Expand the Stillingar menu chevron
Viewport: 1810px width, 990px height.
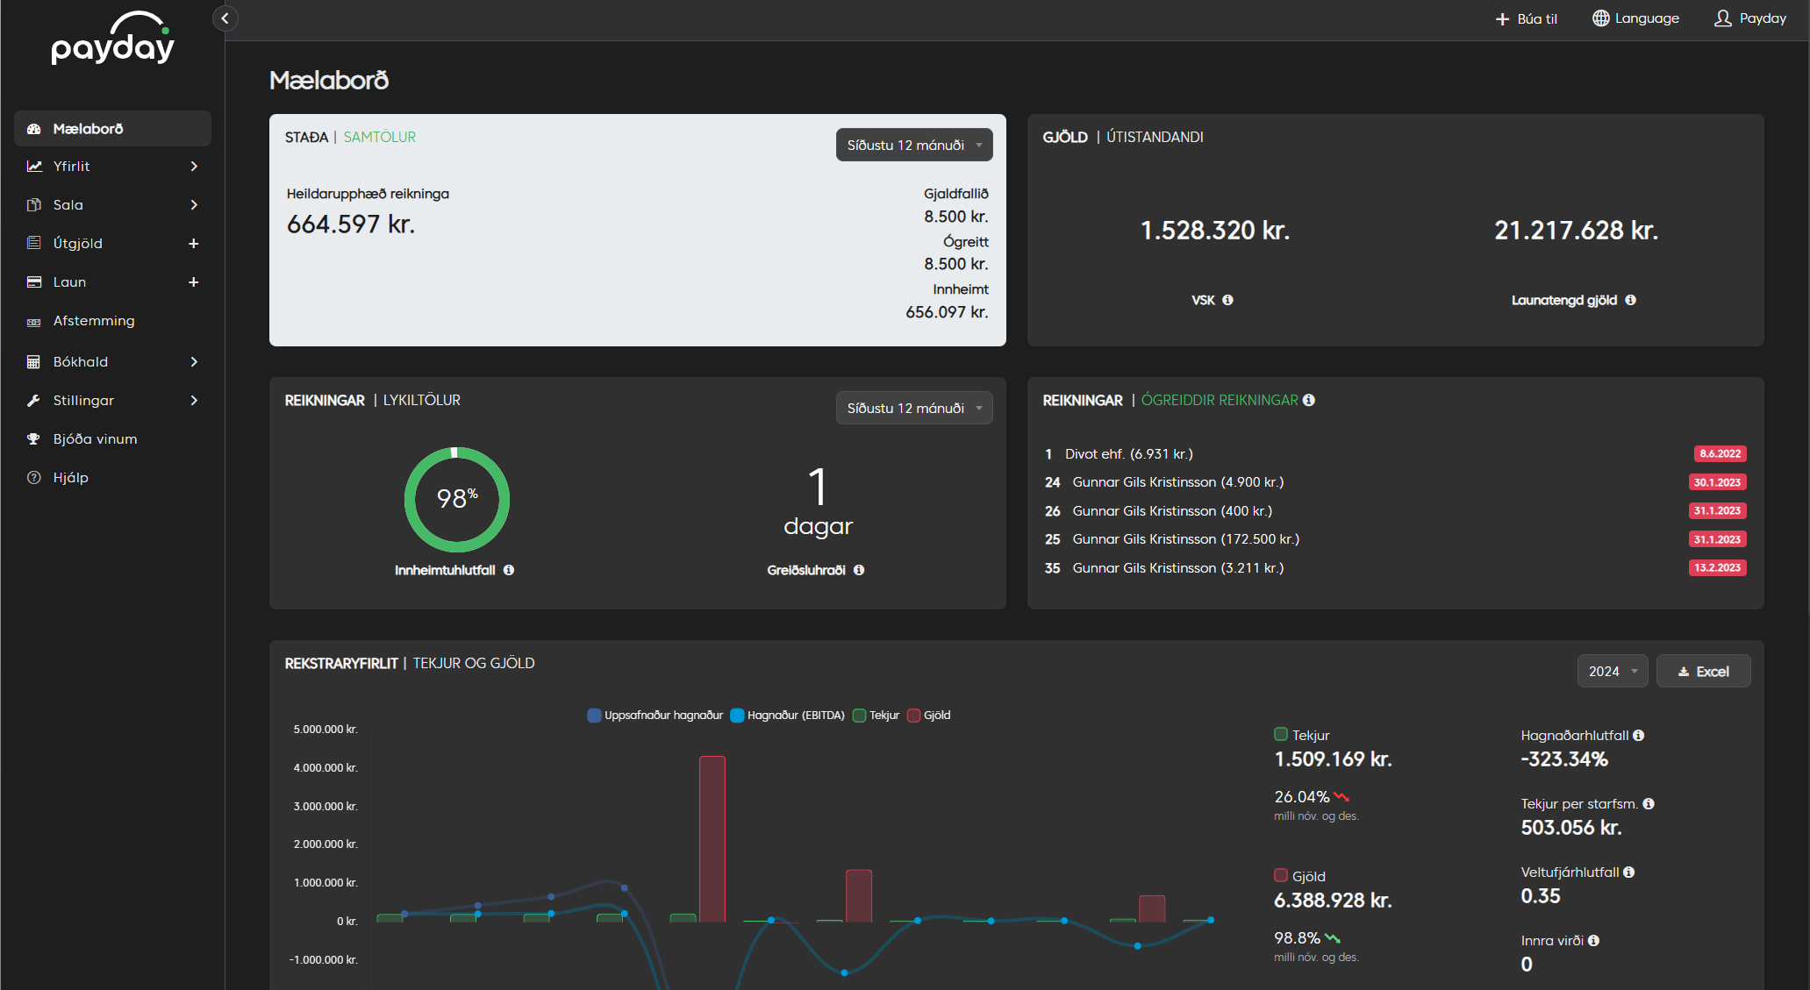tap(194, 401)
